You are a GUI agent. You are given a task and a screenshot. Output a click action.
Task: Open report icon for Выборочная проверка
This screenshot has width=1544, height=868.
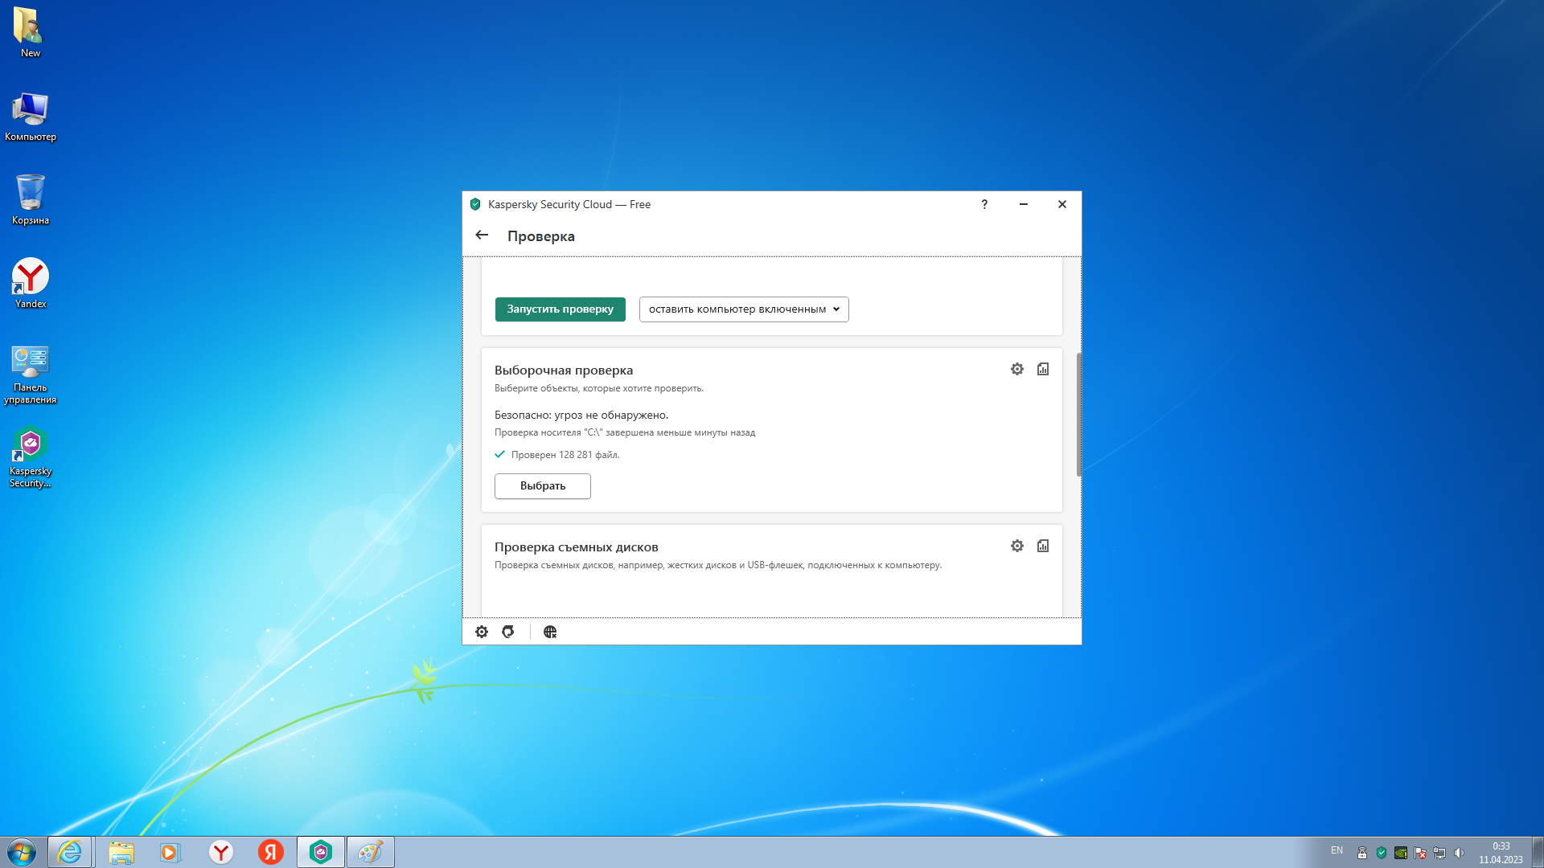pyautogui.click(x=1043, y=369)
